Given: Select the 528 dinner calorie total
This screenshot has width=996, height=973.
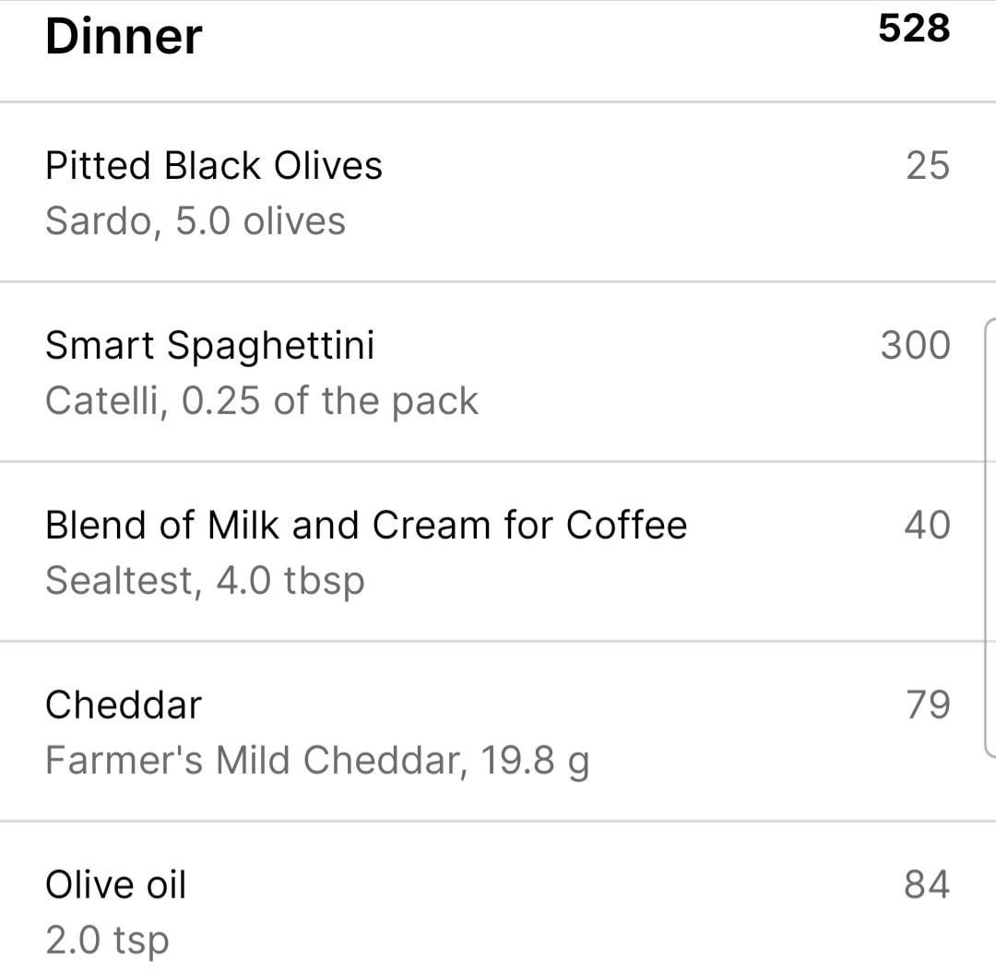Looking at the screenshot, I should coord(913,29).
